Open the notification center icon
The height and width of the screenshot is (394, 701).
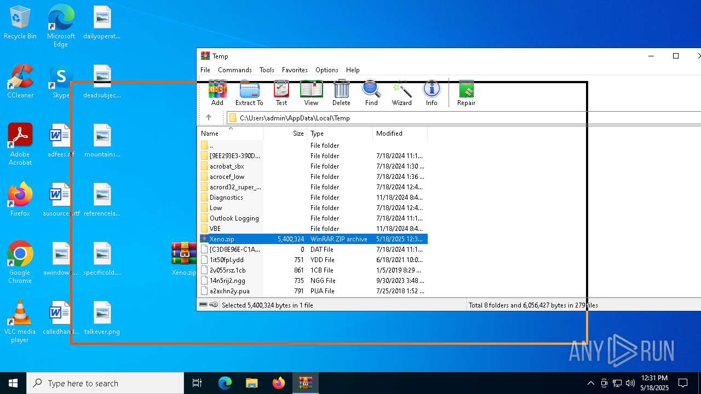(683, 383)
